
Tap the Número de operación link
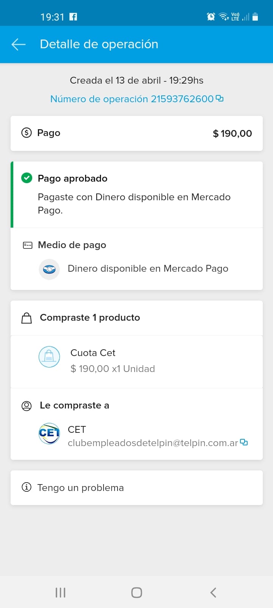point(132,99)
